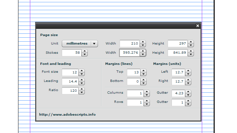Focus the Columns input field
The width and height of the screenshot is (237, 133).
click(x=135, y=93)
